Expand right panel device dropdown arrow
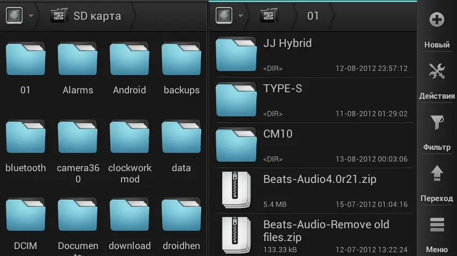 [x=240, y=15]
